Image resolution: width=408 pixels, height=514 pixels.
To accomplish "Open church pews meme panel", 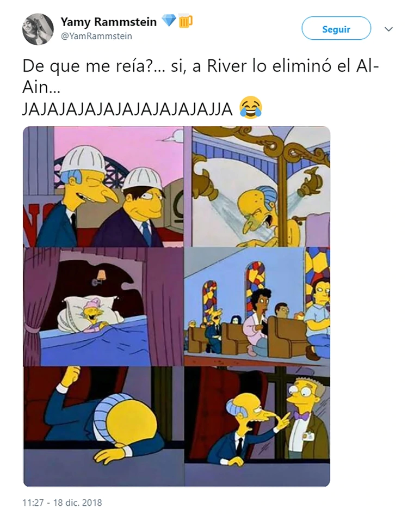I will pos(257,307).
